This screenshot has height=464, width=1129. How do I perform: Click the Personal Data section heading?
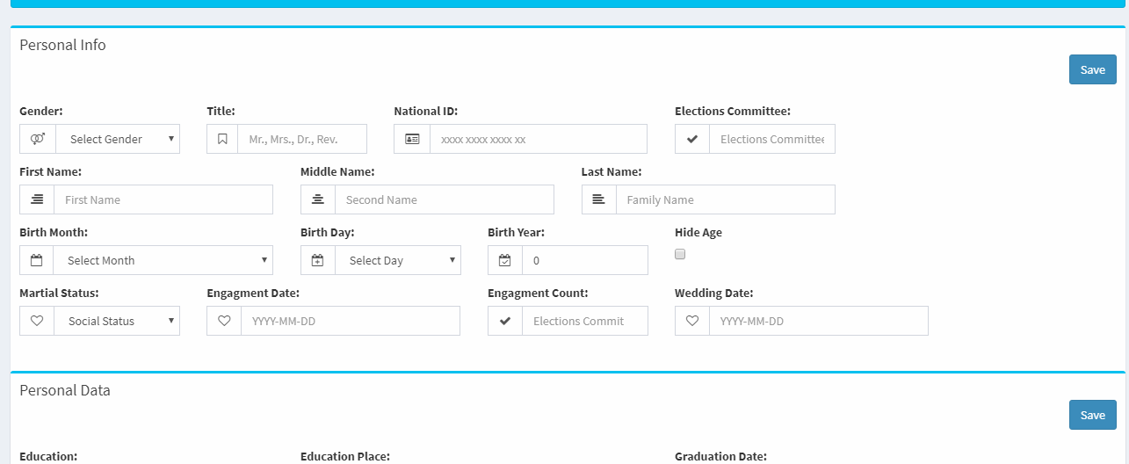coord(65,390)
